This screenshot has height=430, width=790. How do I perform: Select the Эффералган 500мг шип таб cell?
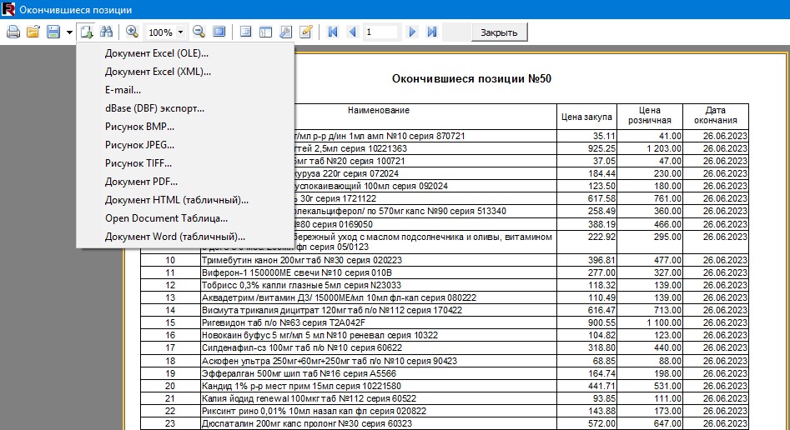[379, 373]
